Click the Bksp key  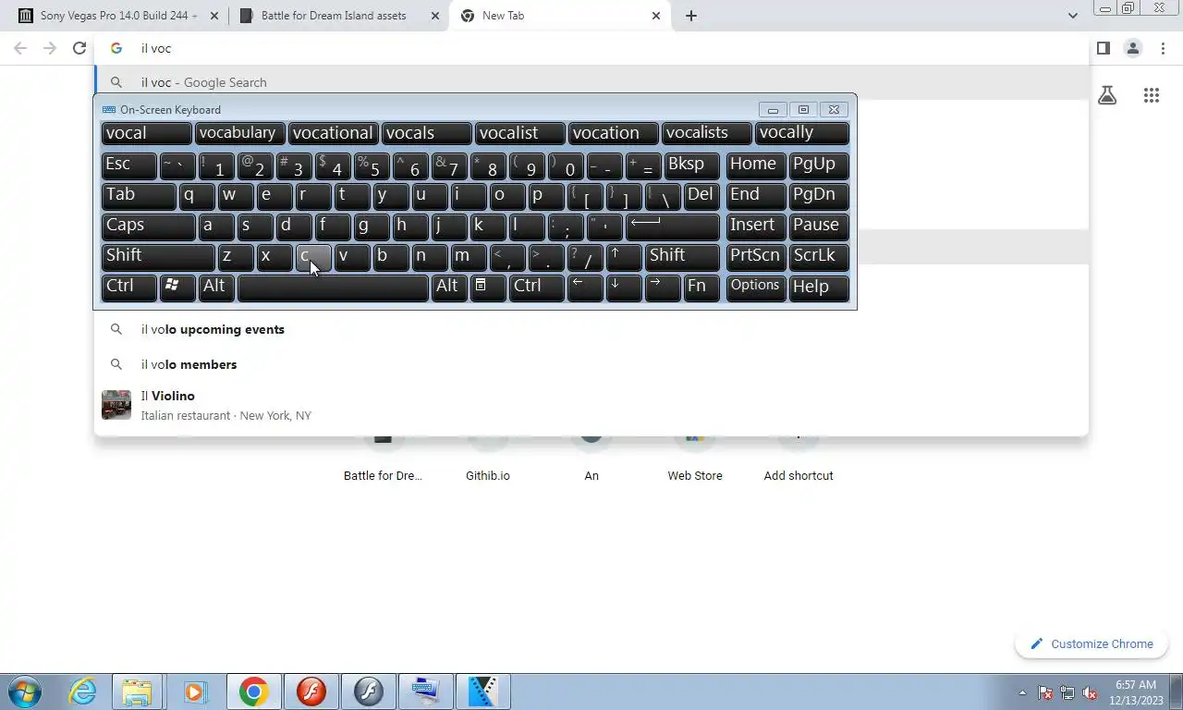click(691, 165)
